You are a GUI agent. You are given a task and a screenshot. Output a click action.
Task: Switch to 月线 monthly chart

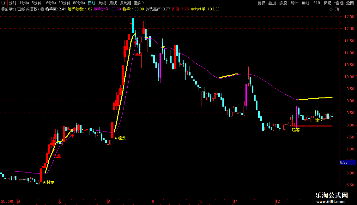click(113, 3)
